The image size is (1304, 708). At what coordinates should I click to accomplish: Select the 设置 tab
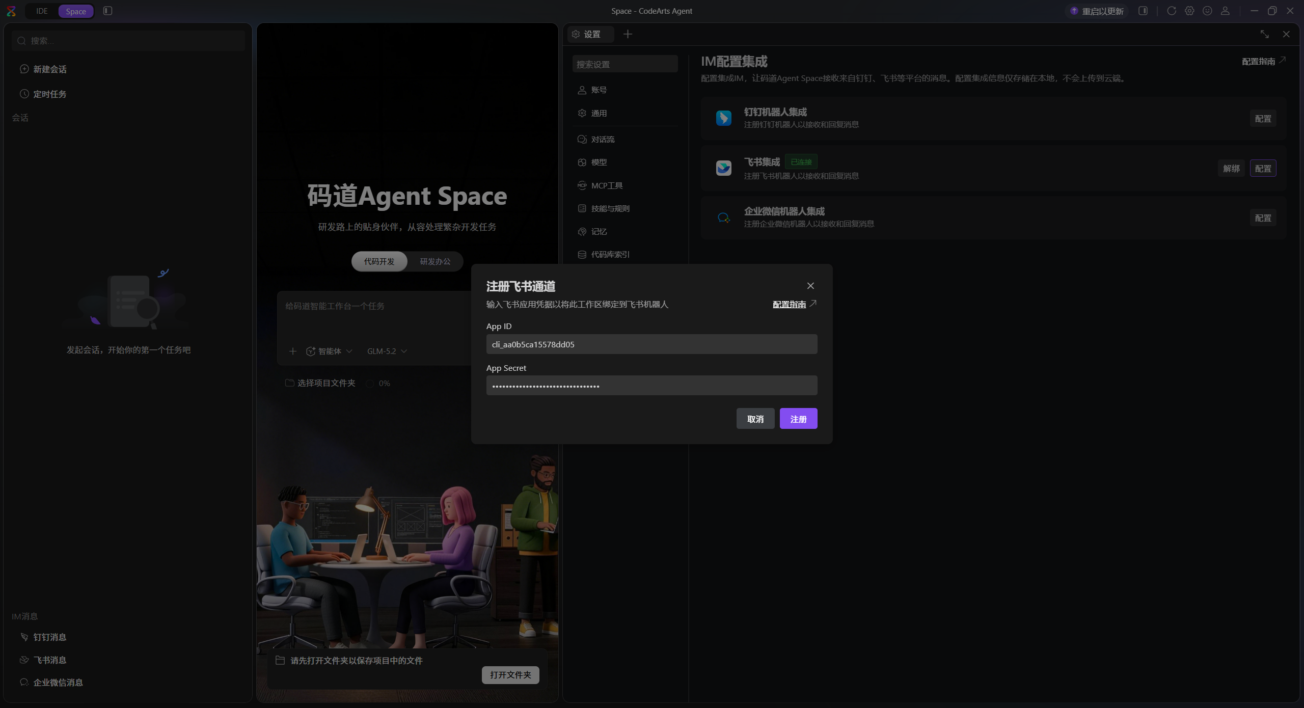click(x=591, y=34)
